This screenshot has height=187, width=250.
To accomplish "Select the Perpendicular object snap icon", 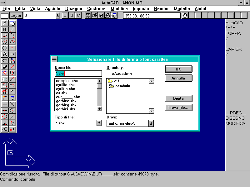I will click(x=5, y=123).
